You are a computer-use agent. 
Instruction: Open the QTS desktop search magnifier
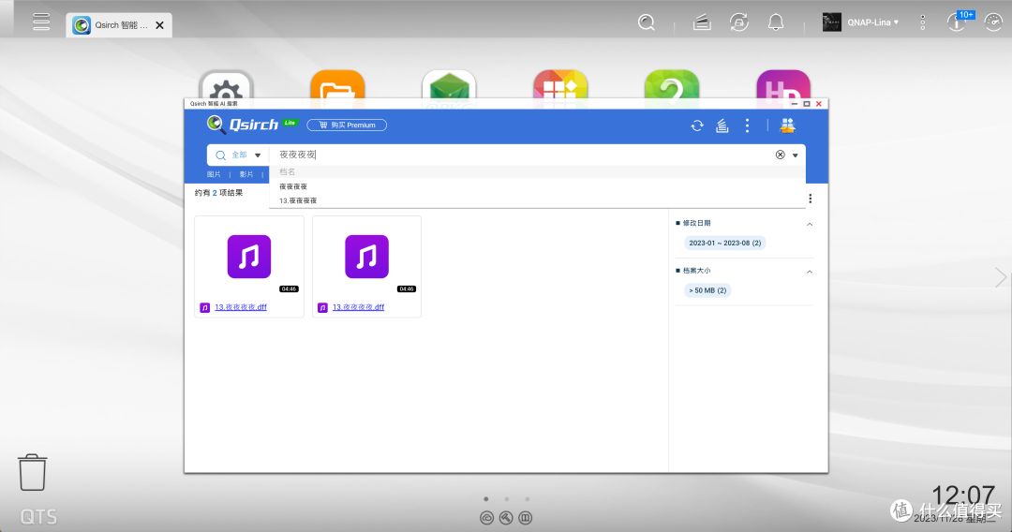pos(646,22)
